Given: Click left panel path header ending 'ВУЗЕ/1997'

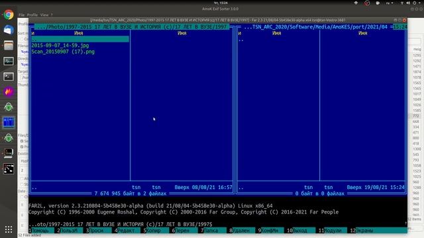Looking at the screenshot, I should tap(132, 26).
